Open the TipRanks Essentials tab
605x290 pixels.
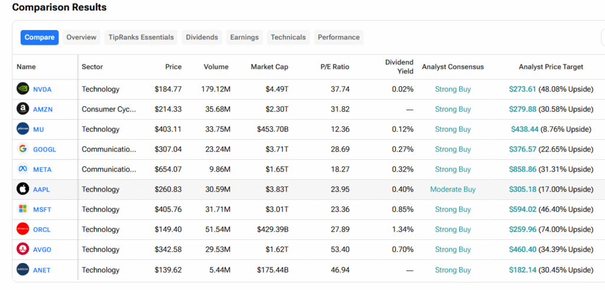click(x=141, y=37)
